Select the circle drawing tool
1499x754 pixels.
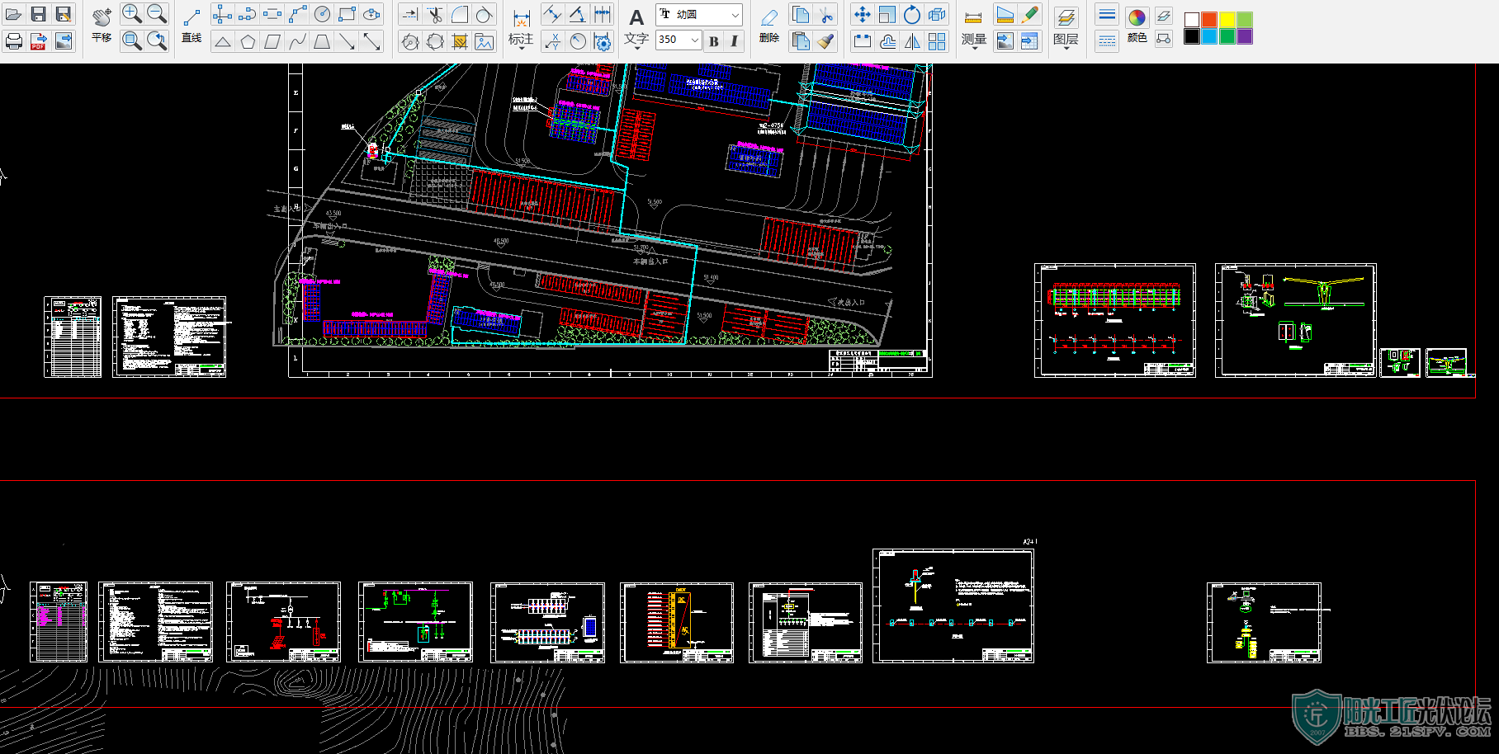click(323, 14)
